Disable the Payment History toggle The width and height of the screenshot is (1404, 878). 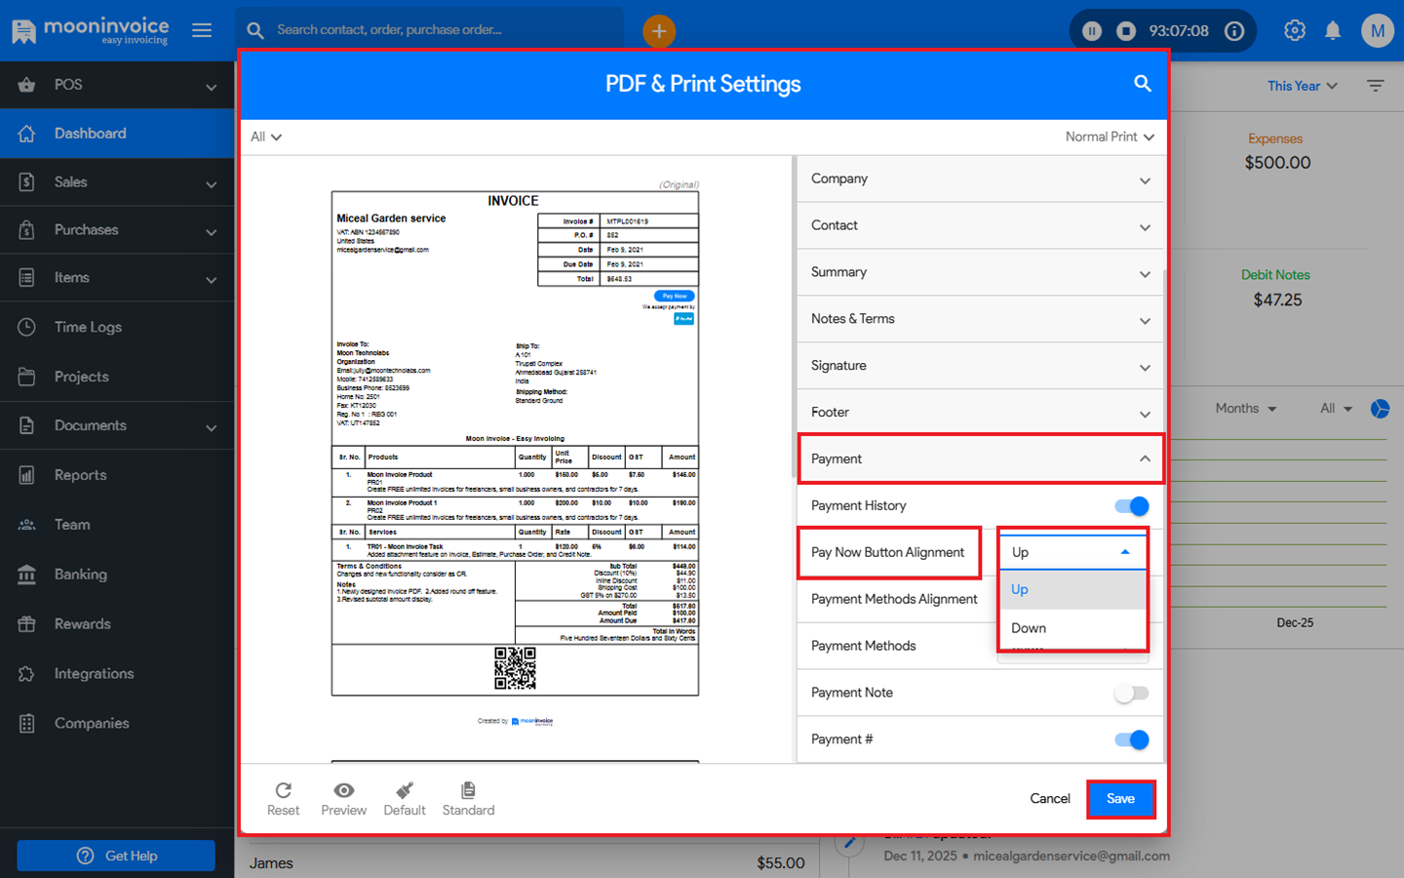(1132, 505)
